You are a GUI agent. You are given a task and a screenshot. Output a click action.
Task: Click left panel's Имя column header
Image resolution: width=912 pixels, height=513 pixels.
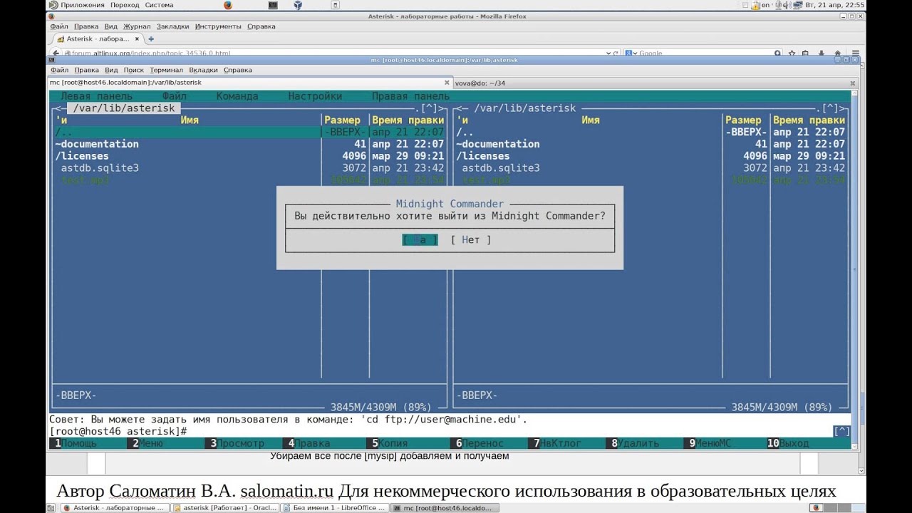point(190,120)
